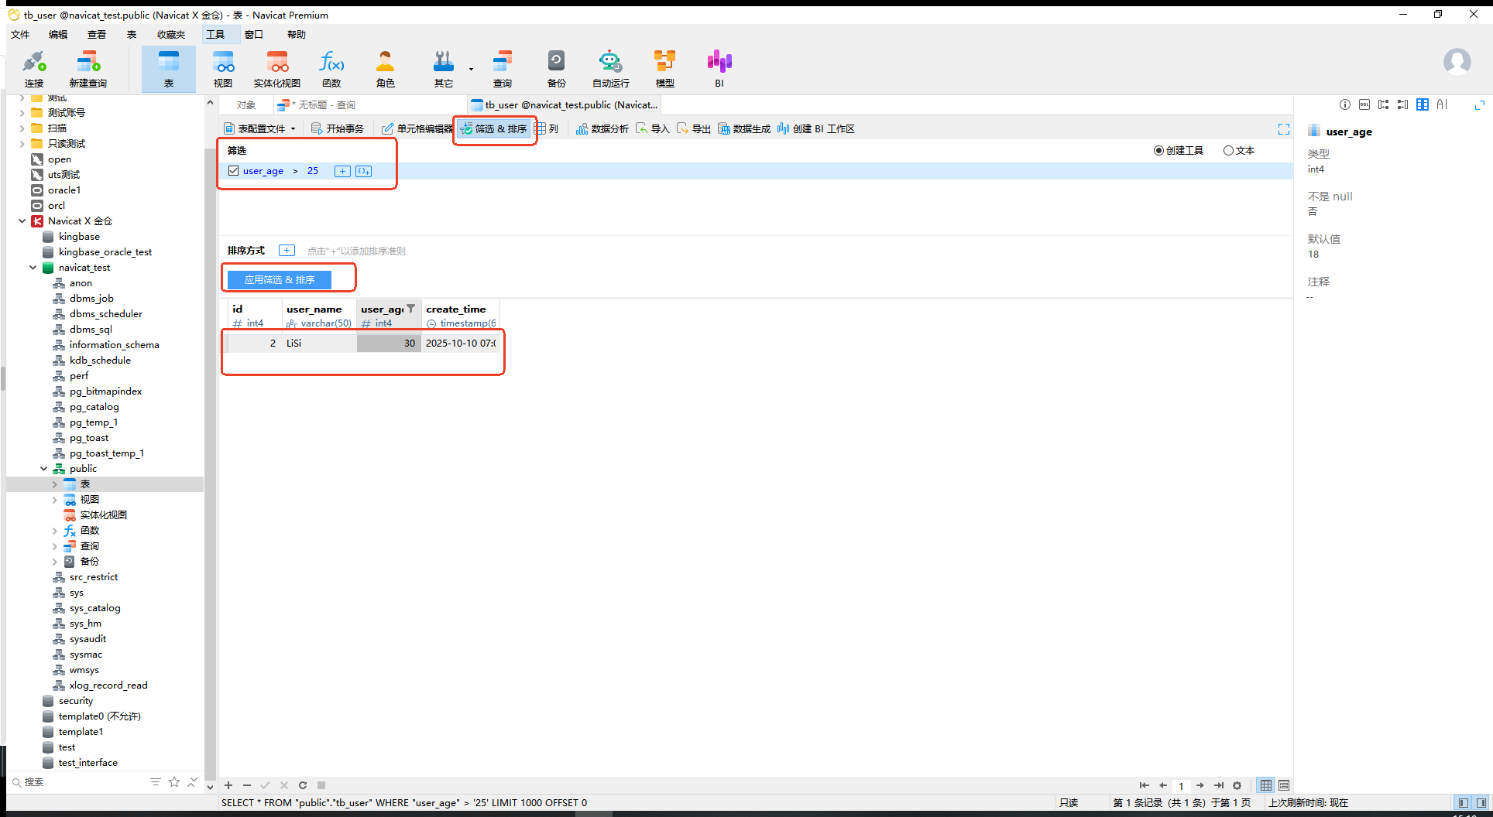Click the user avatar icon
1493x817 pixels.
[x=1457, y=62]
